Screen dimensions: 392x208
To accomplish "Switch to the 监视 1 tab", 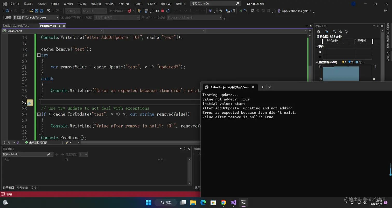I will point(35,188).
